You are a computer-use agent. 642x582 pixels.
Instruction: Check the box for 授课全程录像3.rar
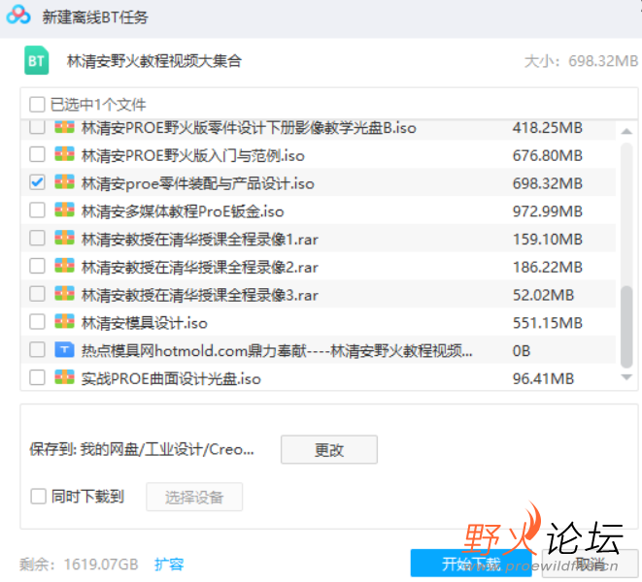coord(37,294)
